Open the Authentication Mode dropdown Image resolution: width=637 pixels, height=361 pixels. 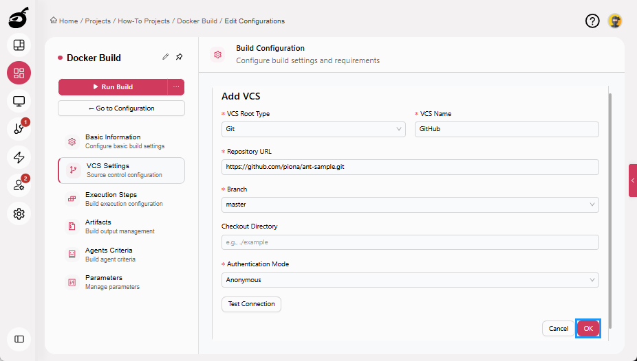click(410, 280)
